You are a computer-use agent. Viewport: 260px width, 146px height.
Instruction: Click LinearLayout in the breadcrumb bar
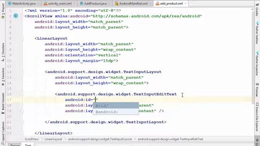click(x=53, y=139)
